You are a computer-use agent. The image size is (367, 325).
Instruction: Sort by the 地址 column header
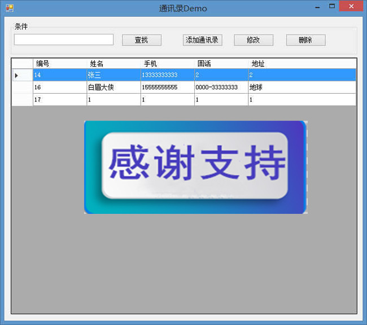(302, 63)
